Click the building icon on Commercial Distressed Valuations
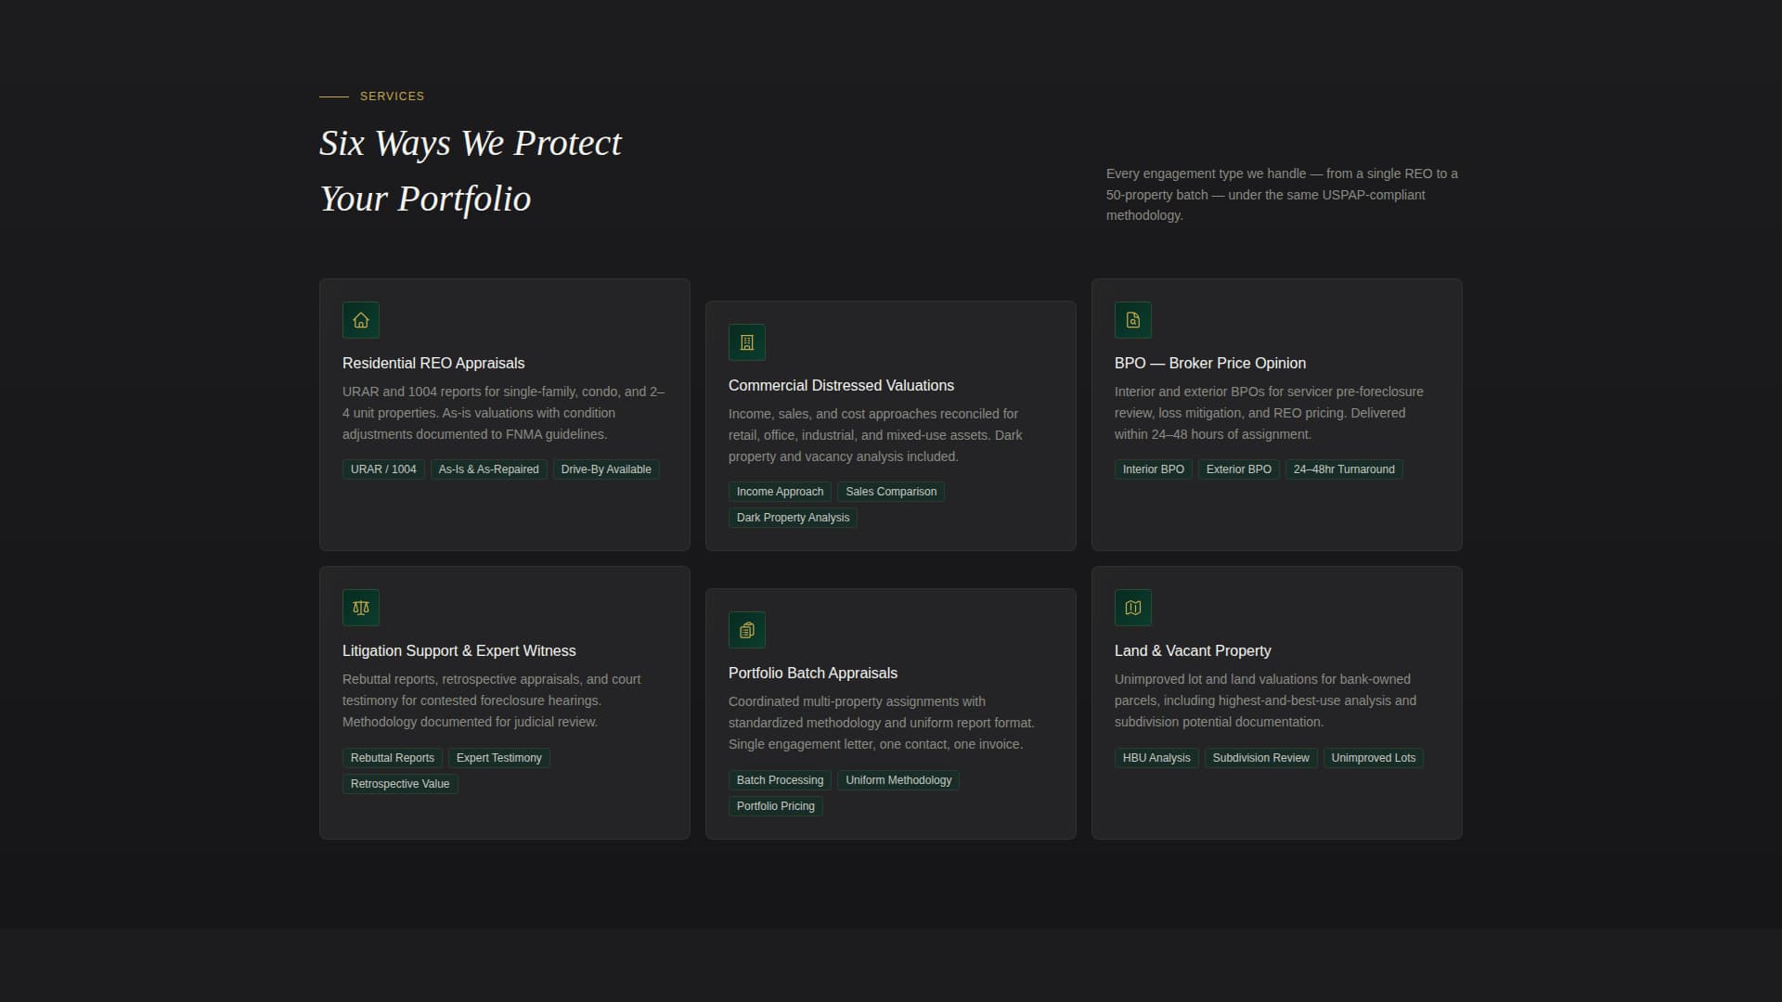 tap(747, 341)
